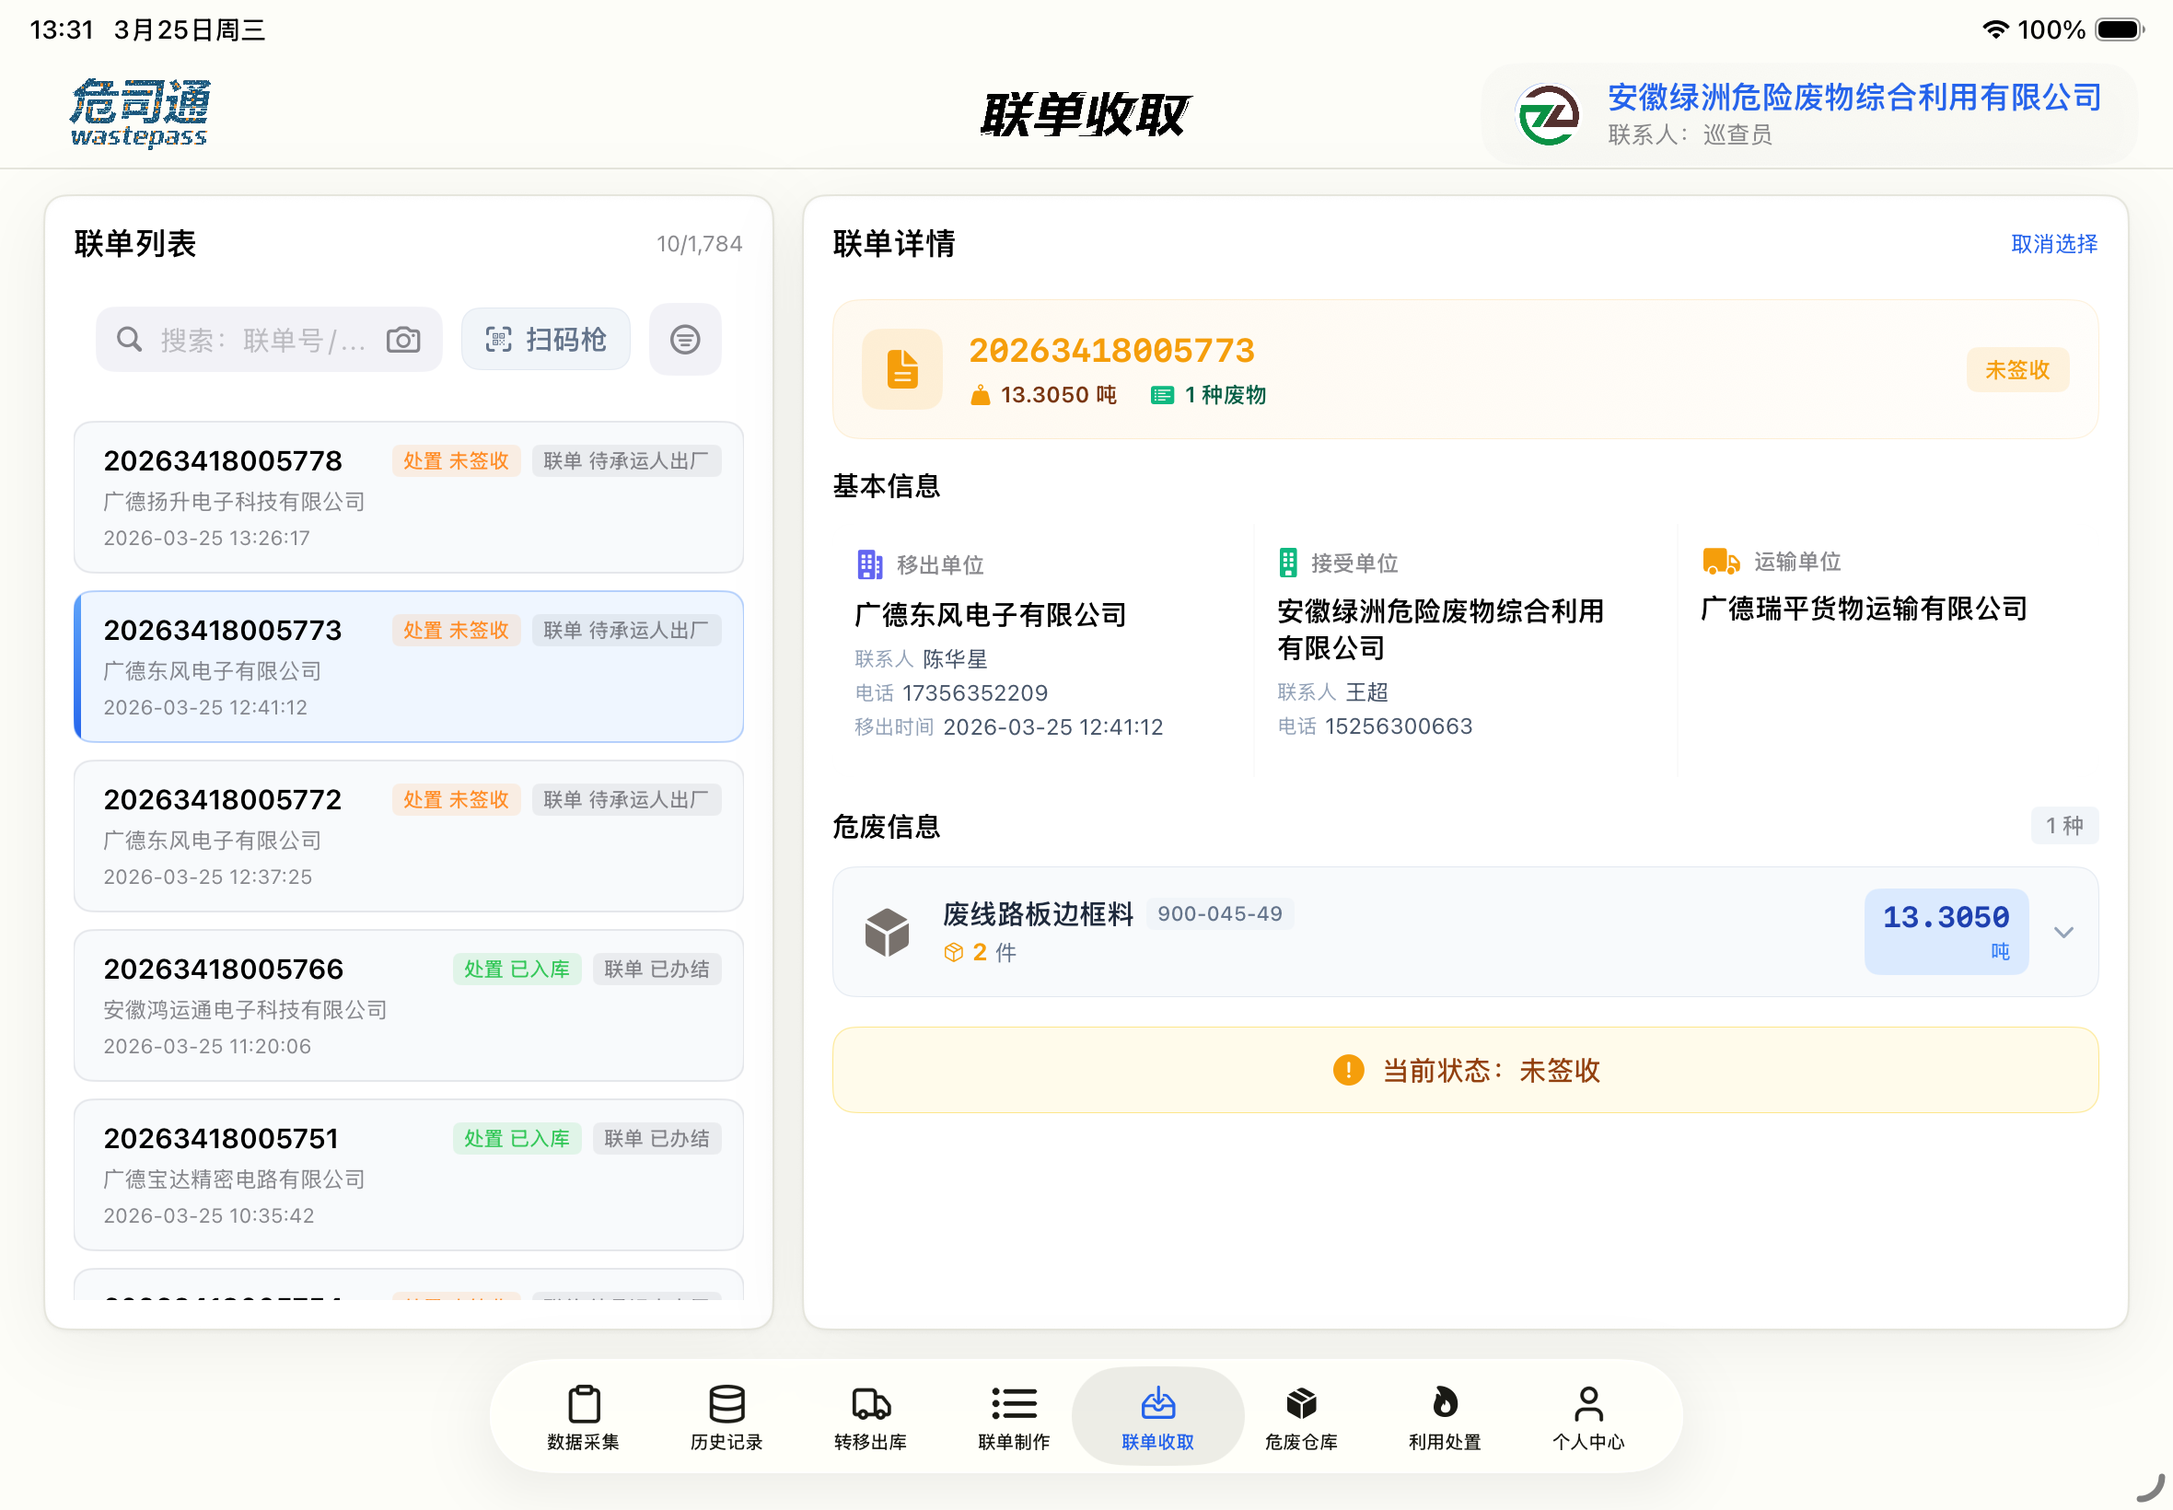Viewport: 2173px width, 1510px height.
Task: Click the 运输单位 truck icon
Action: pos(1721,562)
